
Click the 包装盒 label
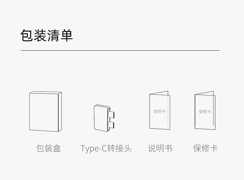pyautogui.click(x=48, y=148)
